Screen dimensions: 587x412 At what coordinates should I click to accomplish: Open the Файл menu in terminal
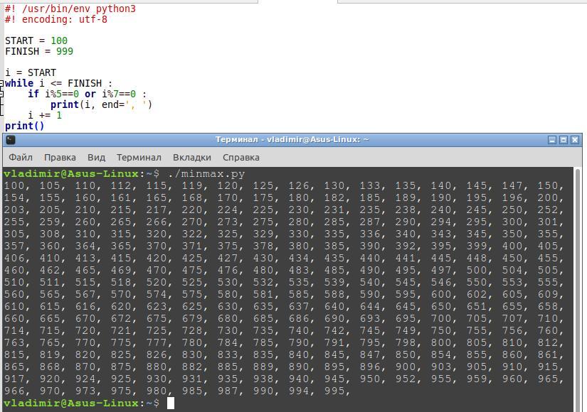(x=21, y=158)
